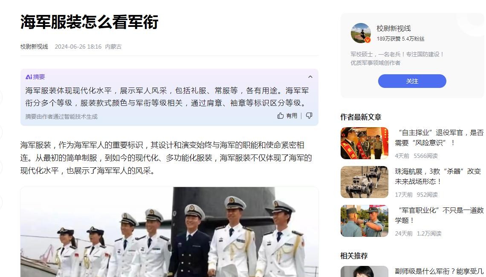
Task: Click the 有用 label text
Action: (292, 116)
